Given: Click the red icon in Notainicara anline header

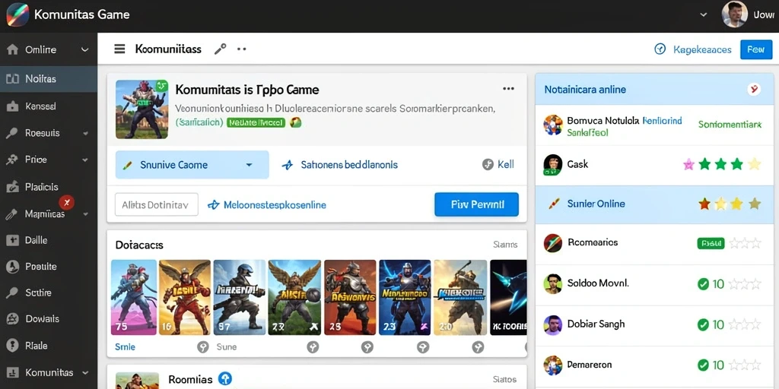Looking at the screenshot, I should point(754,90).
